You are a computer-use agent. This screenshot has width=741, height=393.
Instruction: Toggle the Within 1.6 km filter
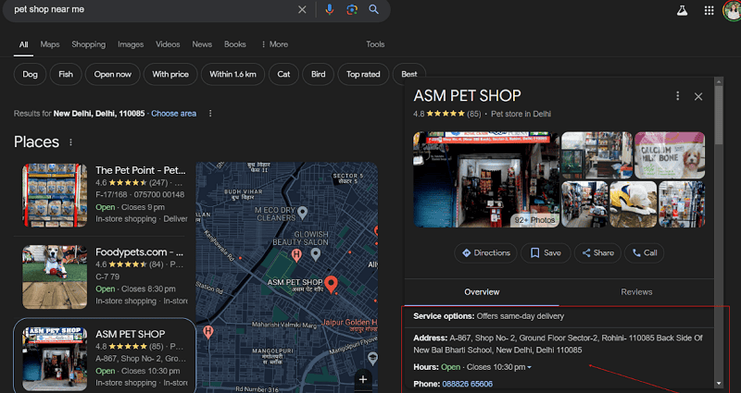click(x=232, y=74)
